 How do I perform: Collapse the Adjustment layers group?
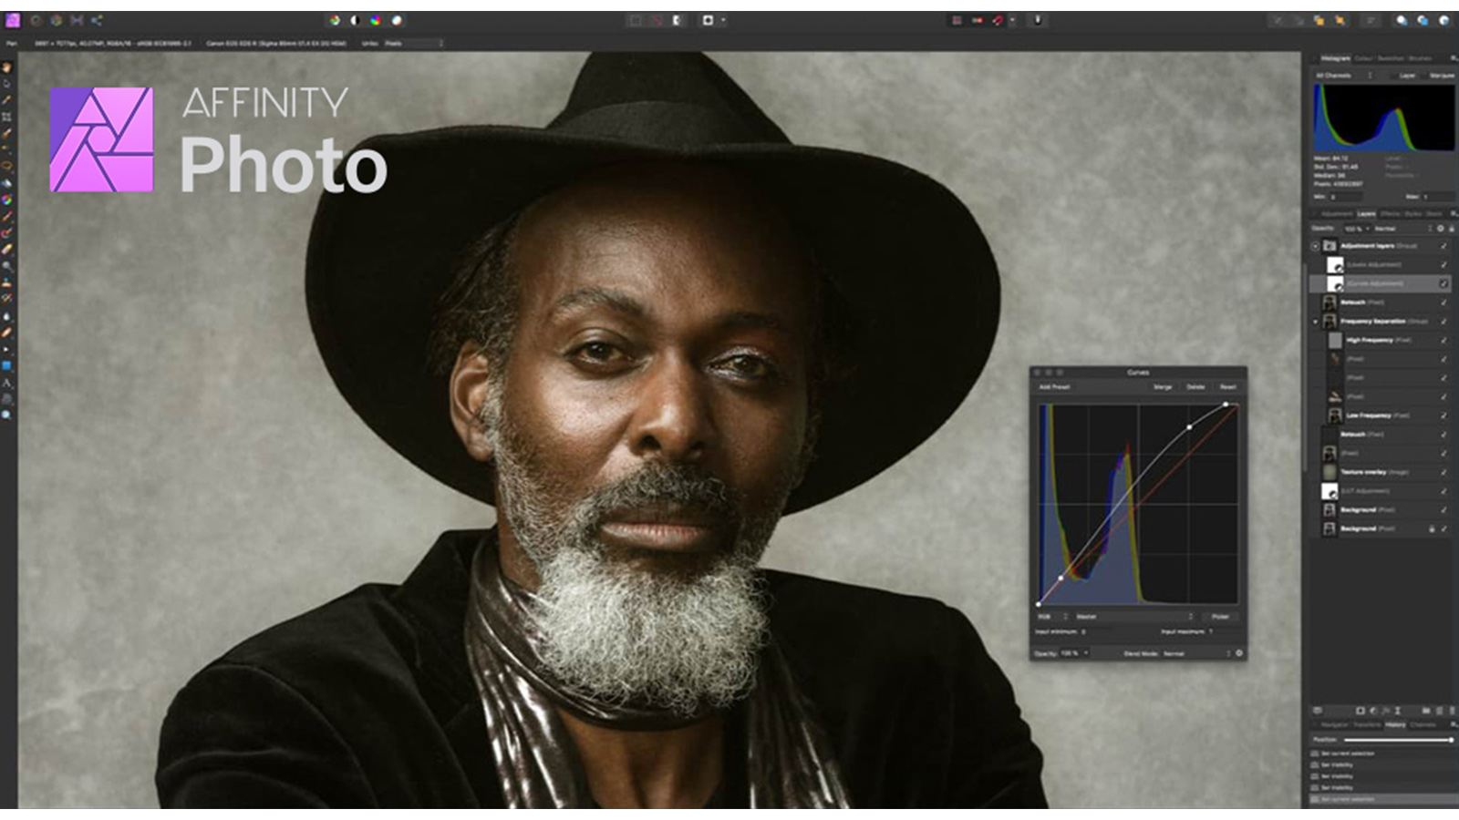pos(1315,246)
